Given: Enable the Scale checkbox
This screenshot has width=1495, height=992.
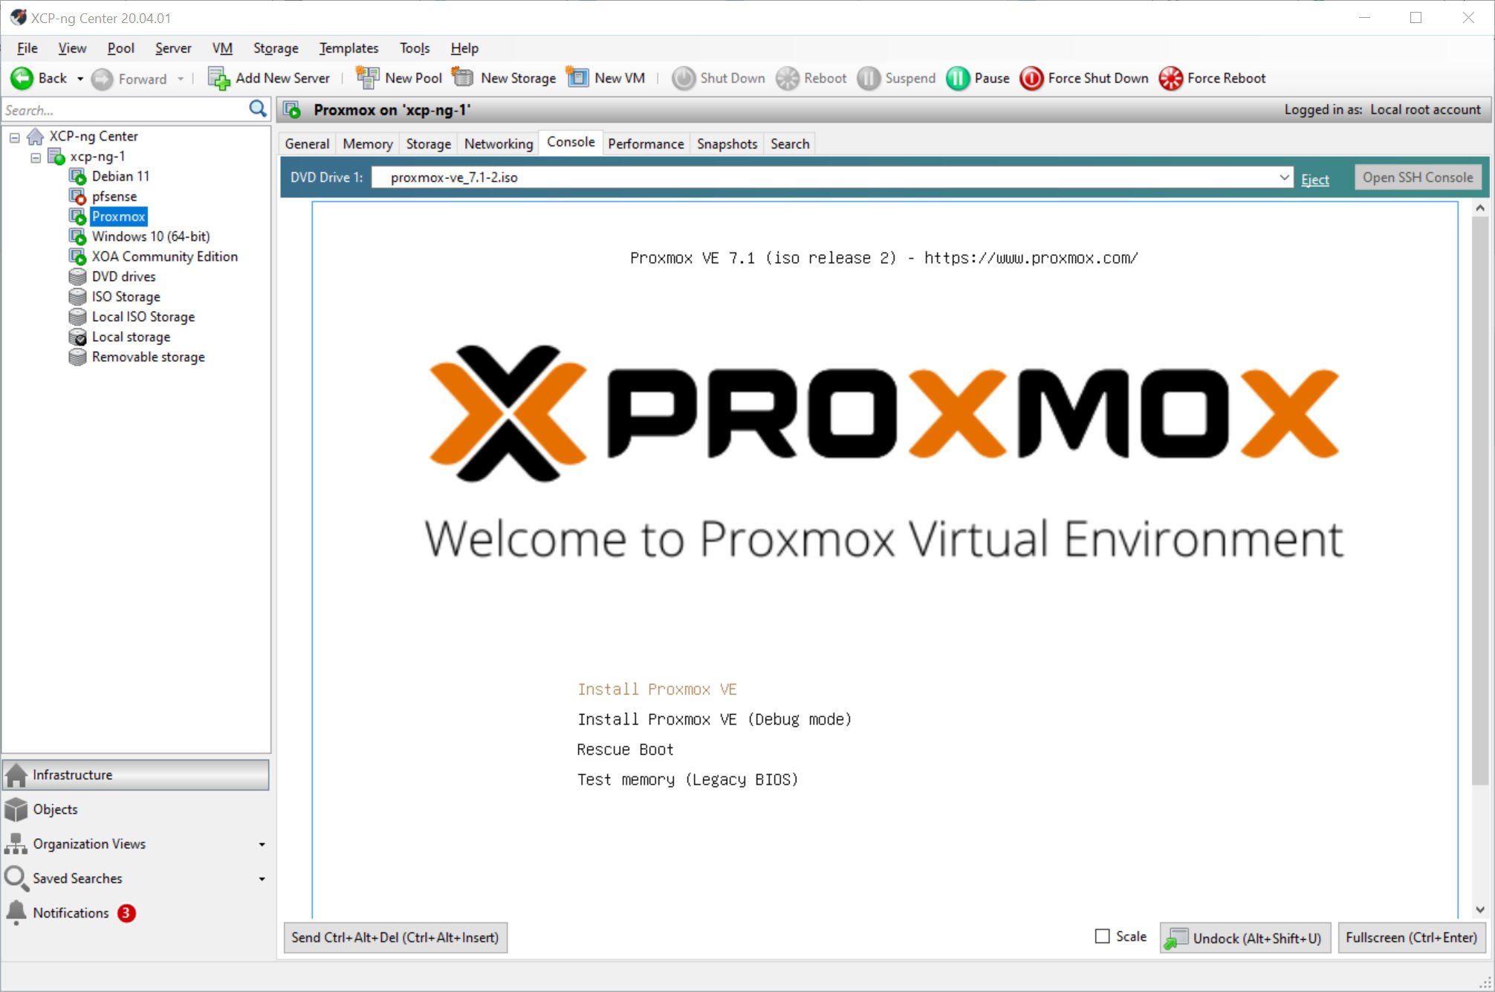Looking at the screenshot, I should [x=1102, y=936].
